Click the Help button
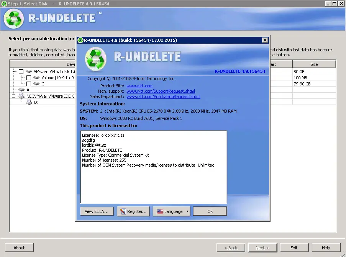The image size is (346, 257). click(326, 248)
